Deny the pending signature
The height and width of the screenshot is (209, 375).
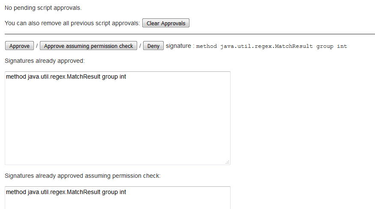pyautogui.click(x=153, y=46)
